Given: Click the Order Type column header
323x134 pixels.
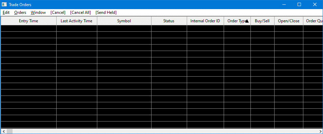Looking at the screenshot, I should point(237,21).
